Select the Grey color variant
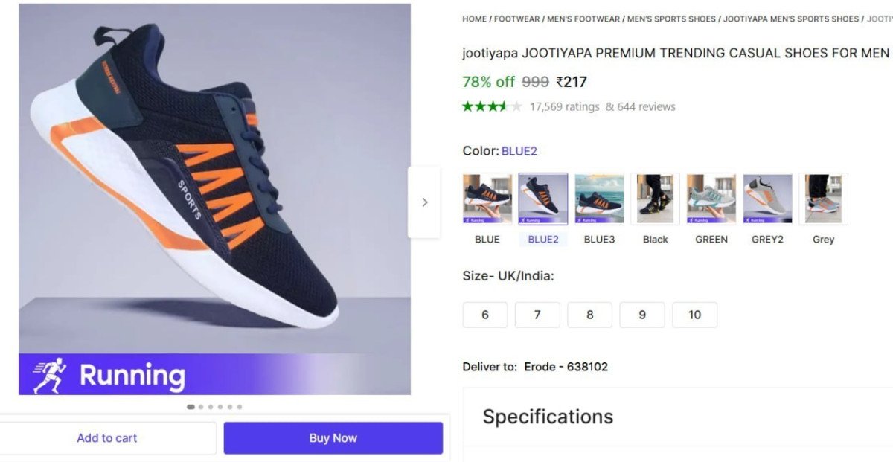Image resolution: width=893 pixels, height=462 pixels. [823, 198]
